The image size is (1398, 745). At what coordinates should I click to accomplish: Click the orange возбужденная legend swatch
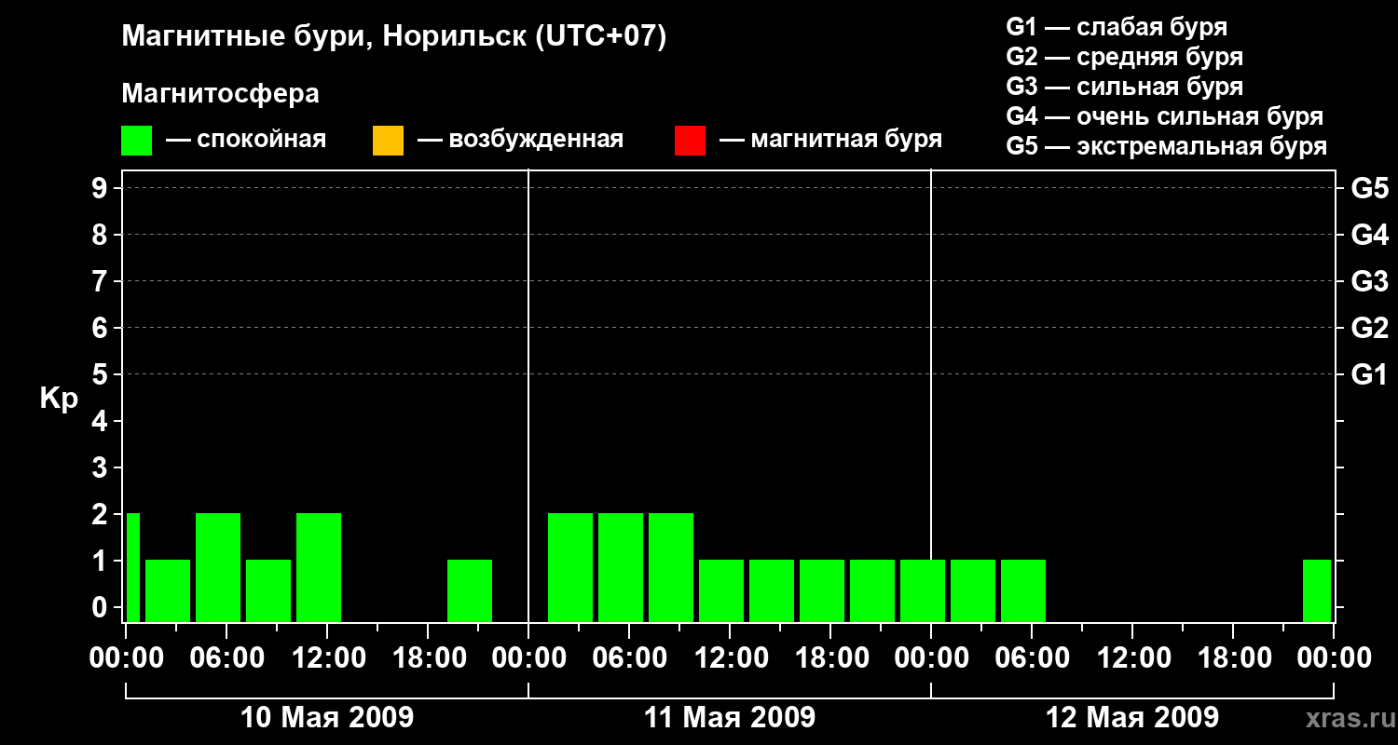(x=388, y=141)
